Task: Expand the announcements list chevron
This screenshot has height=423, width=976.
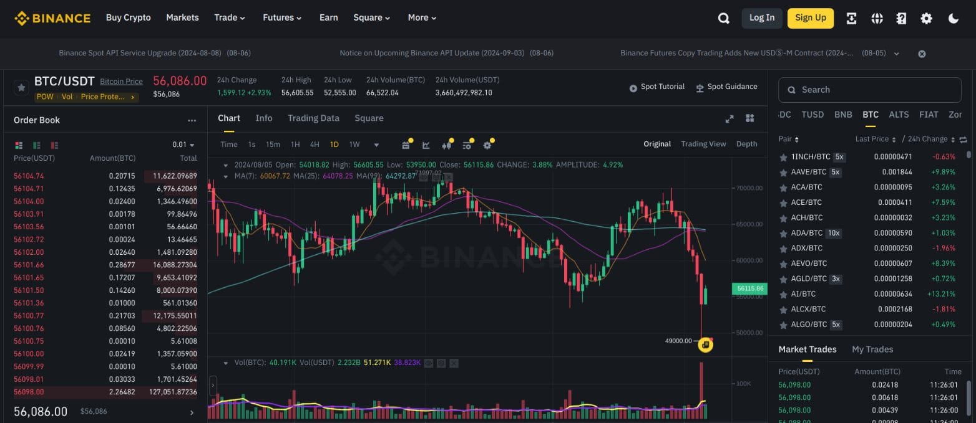Action: [x=897, y=54]
